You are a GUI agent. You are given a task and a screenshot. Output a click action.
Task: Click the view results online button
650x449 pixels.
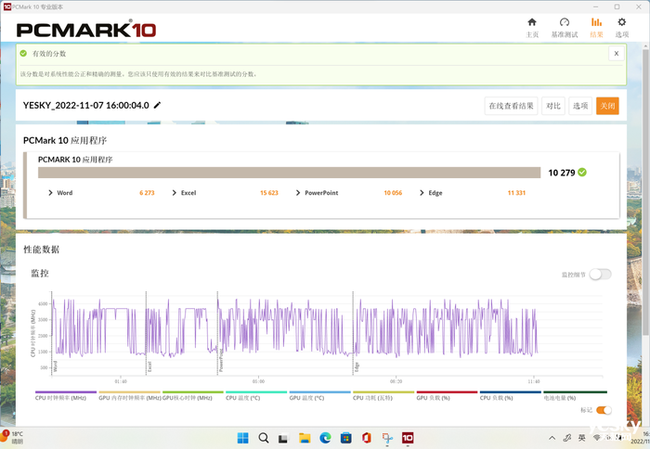coord(511,106)
